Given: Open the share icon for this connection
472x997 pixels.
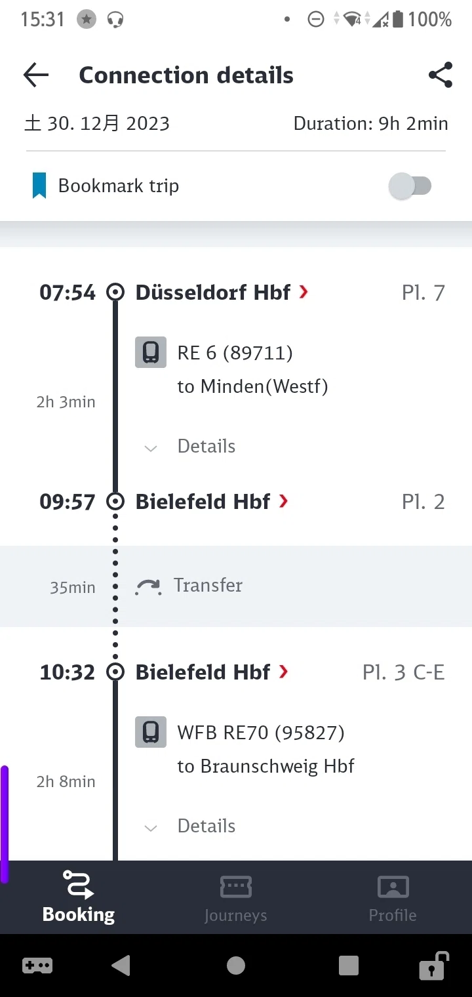Looking at the screenshot, I should [441, 75].
